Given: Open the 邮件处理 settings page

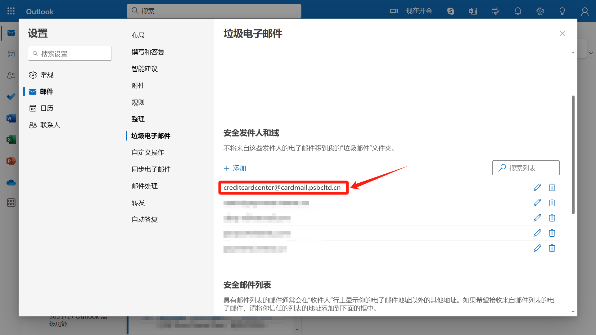Looking at the screenshot, I should [145, 186].
